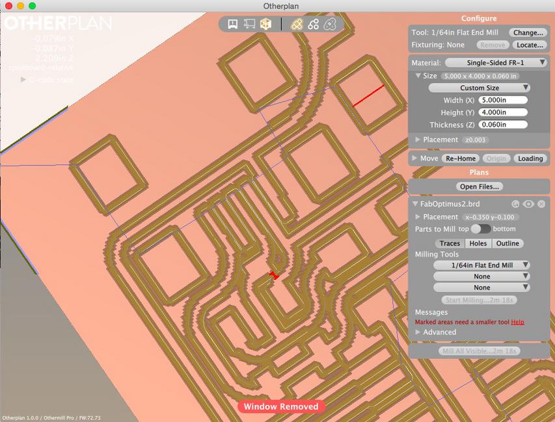Toggle the Traces milling part
The height and width of the screenshot is (422, 555).
tap(450, 243)
